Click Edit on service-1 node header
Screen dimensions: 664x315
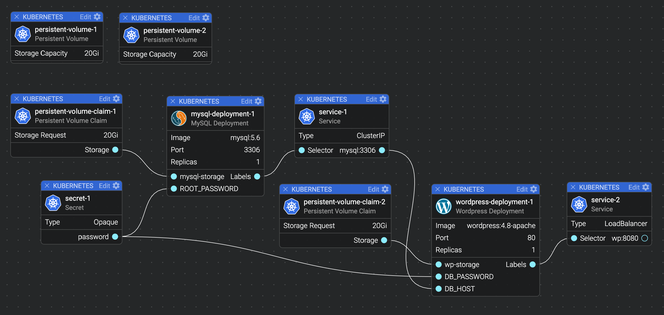371,99
